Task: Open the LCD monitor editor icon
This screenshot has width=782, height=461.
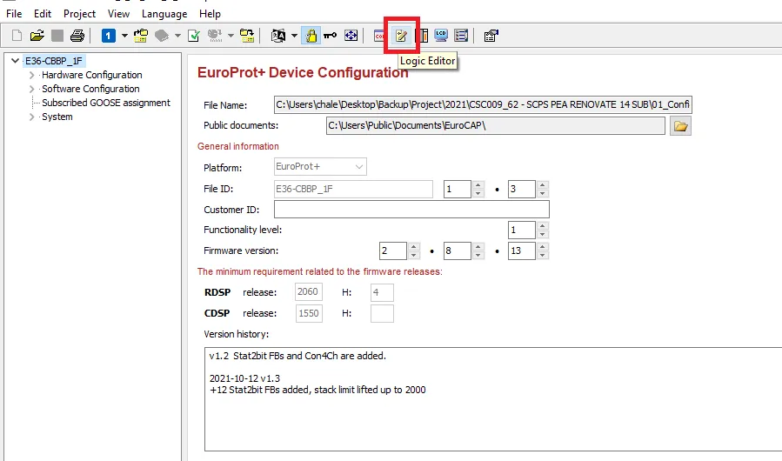Action: 441,36
